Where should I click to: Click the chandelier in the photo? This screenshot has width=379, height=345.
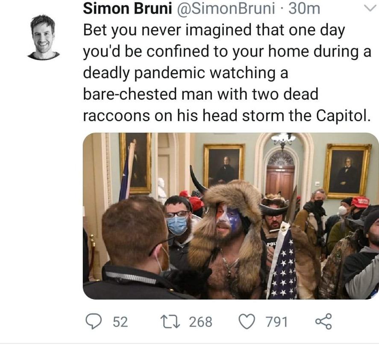283,141
